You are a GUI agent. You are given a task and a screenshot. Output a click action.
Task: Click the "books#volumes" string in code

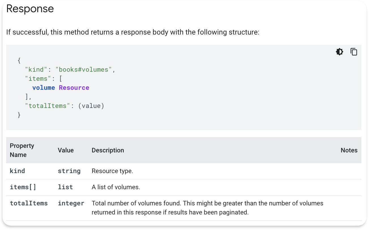pos(84,70)
